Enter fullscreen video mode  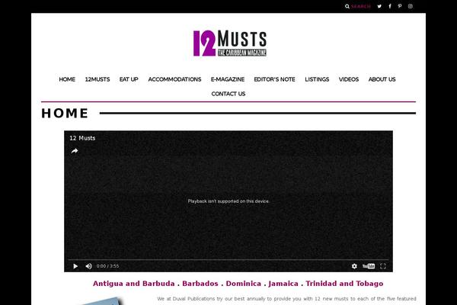coord(383,266)
